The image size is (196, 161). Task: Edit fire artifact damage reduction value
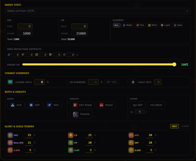coord(30,54)
